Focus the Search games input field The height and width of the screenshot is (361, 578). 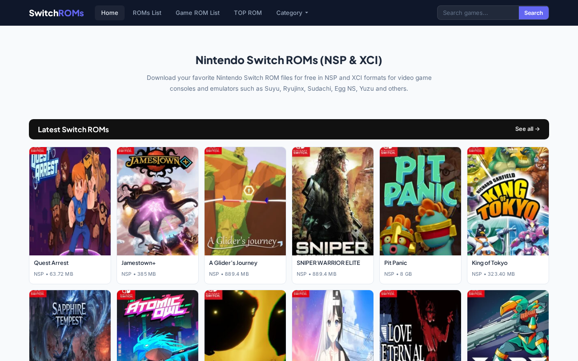[478, 13]
